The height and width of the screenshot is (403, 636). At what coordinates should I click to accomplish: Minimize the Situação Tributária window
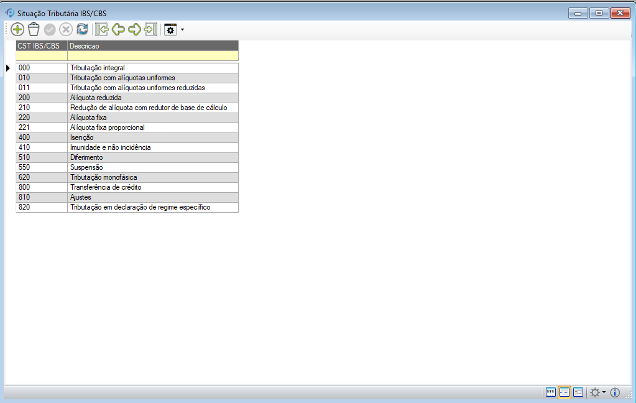tap(578, 14)
